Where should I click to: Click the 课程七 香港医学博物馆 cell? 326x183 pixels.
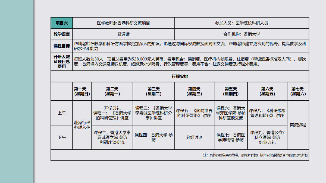coord(231,137)
